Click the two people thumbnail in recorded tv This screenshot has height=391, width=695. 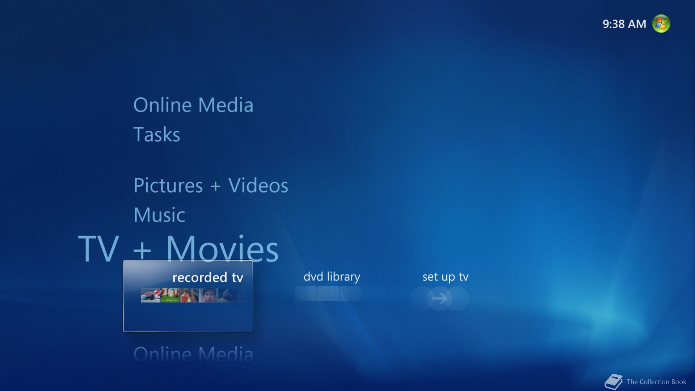pos(189,295)
